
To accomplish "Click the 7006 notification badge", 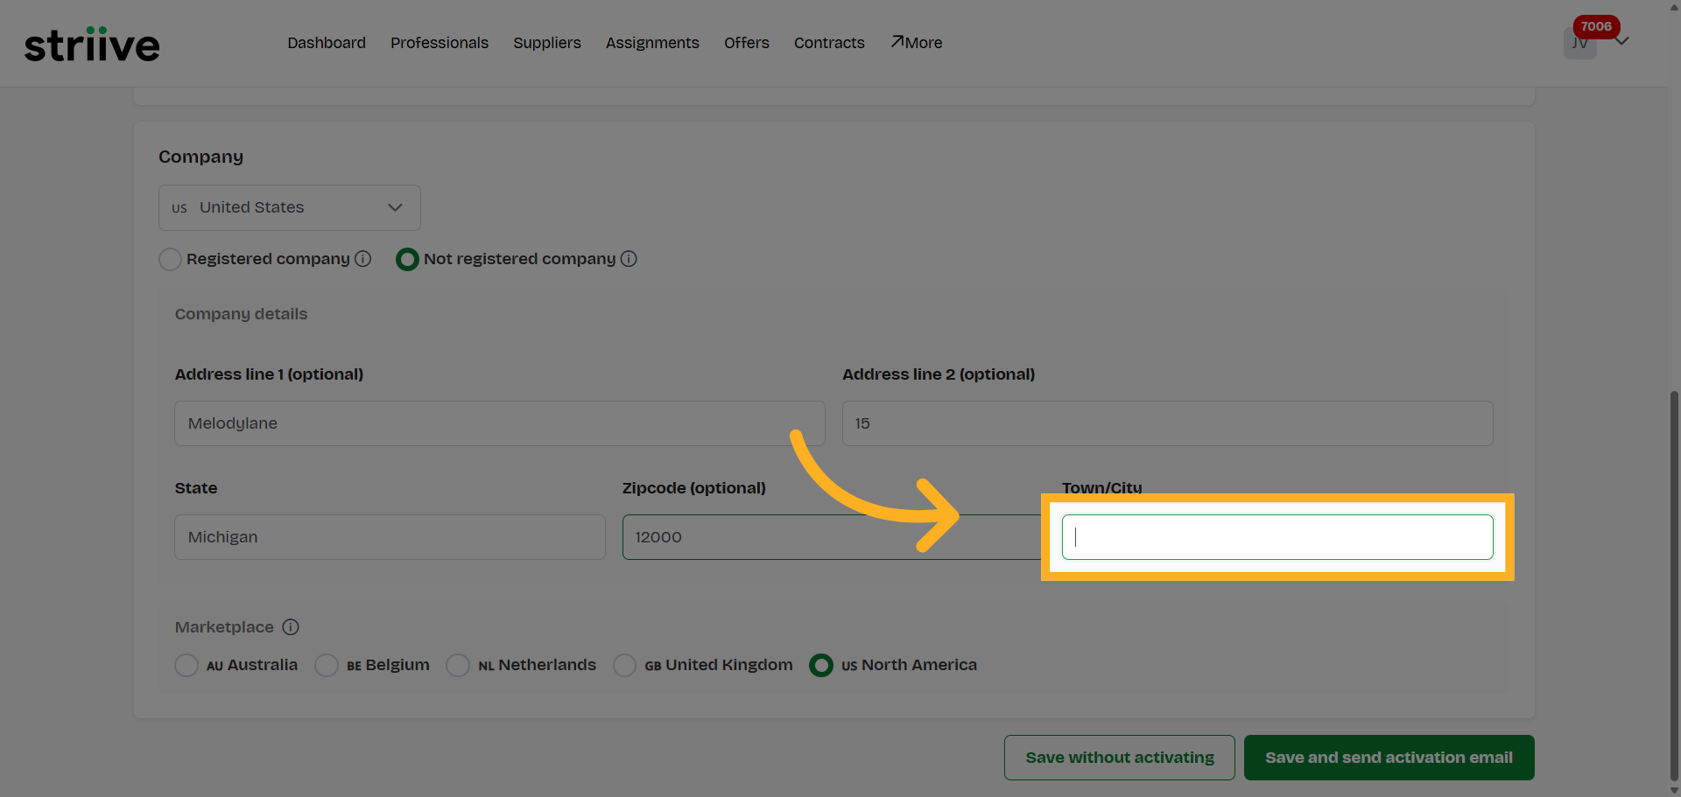I will click(x=1596, y=26).
